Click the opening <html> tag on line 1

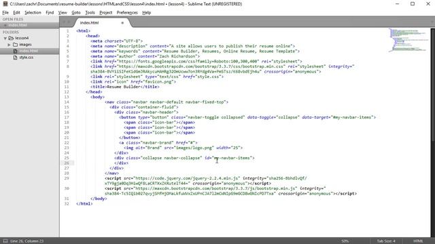83,30
